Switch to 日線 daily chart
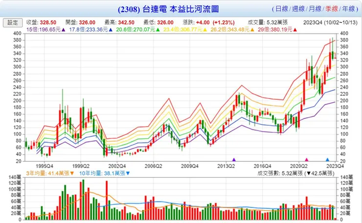The image size is (362, 223). [x=282, y=9]
